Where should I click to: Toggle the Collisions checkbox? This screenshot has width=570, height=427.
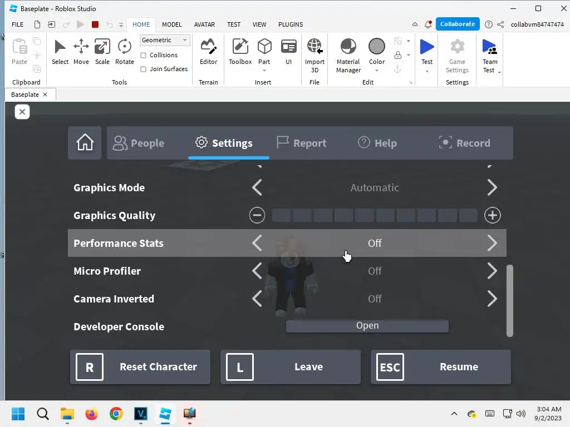click(x=144, y=55)
